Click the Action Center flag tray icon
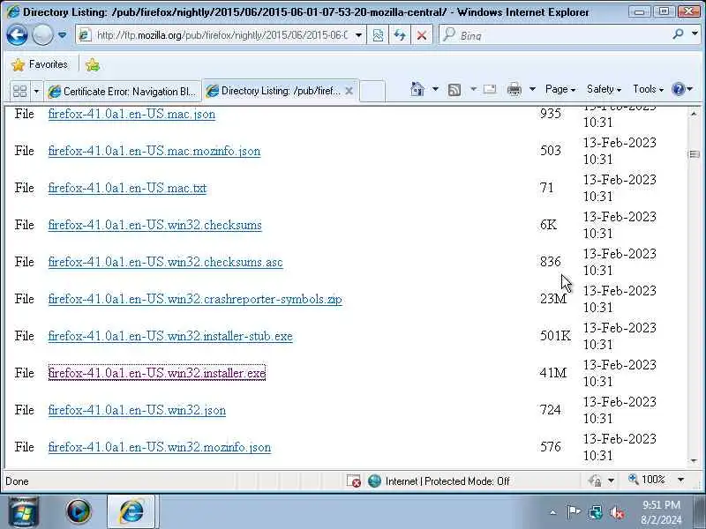 coord(573,512)
